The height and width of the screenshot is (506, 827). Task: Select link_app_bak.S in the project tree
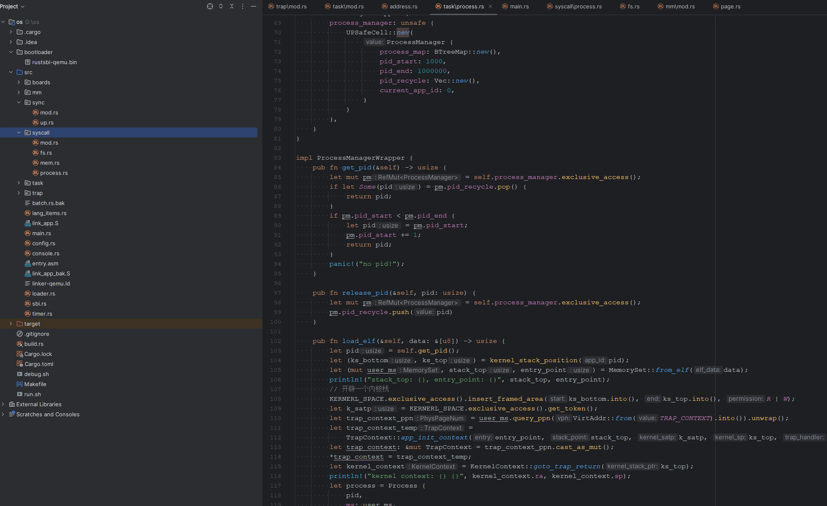click(x=51, y=273)
